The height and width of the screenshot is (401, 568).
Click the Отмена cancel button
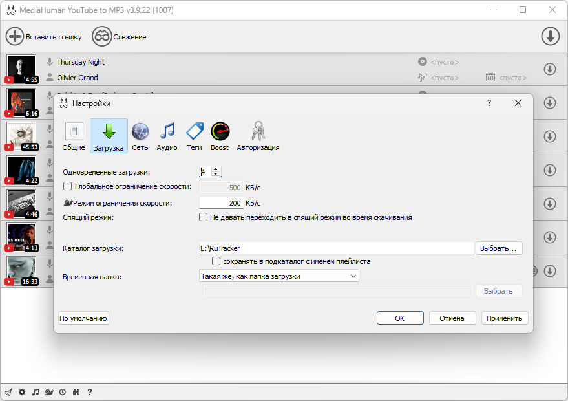coord(452,318)
